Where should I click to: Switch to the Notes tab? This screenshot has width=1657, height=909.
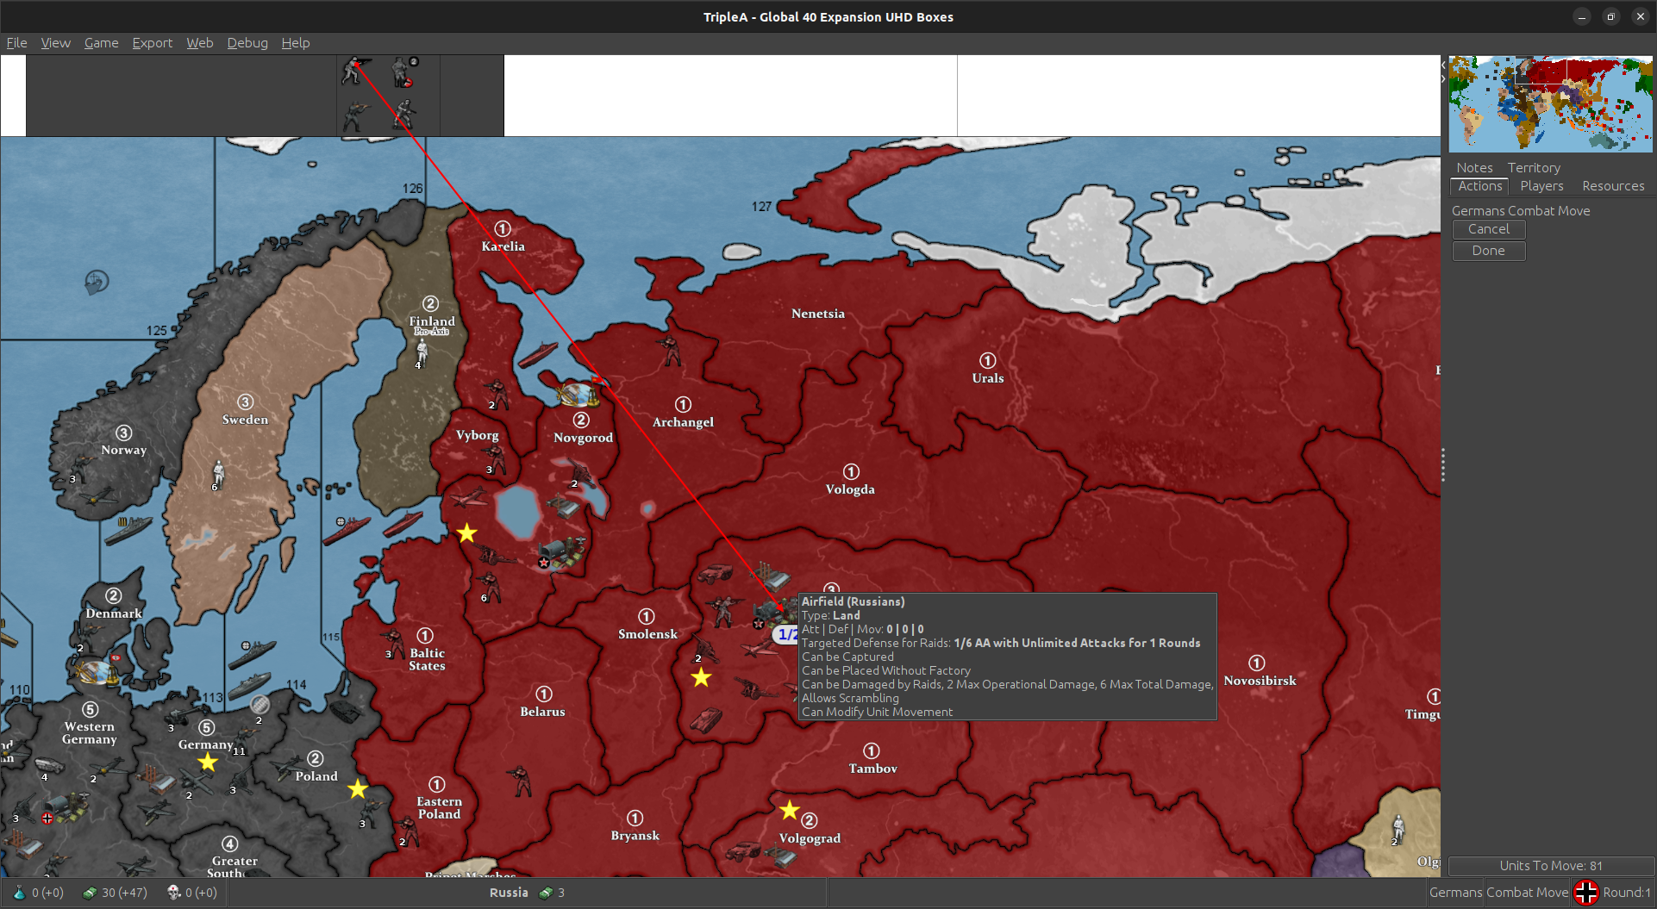[1474, 168]
